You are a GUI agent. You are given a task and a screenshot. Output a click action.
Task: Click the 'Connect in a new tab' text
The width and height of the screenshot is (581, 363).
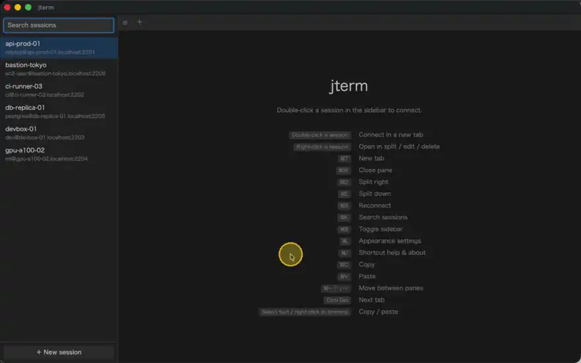pyautogui.click(x=391, y=135)
